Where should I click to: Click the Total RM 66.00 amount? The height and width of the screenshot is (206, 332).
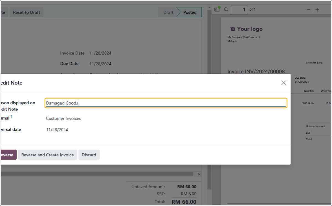184,202
